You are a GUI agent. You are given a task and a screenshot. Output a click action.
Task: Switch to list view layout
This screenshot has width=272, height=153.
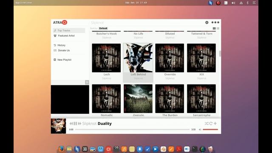pyautogui.click(x=218, y=28)
